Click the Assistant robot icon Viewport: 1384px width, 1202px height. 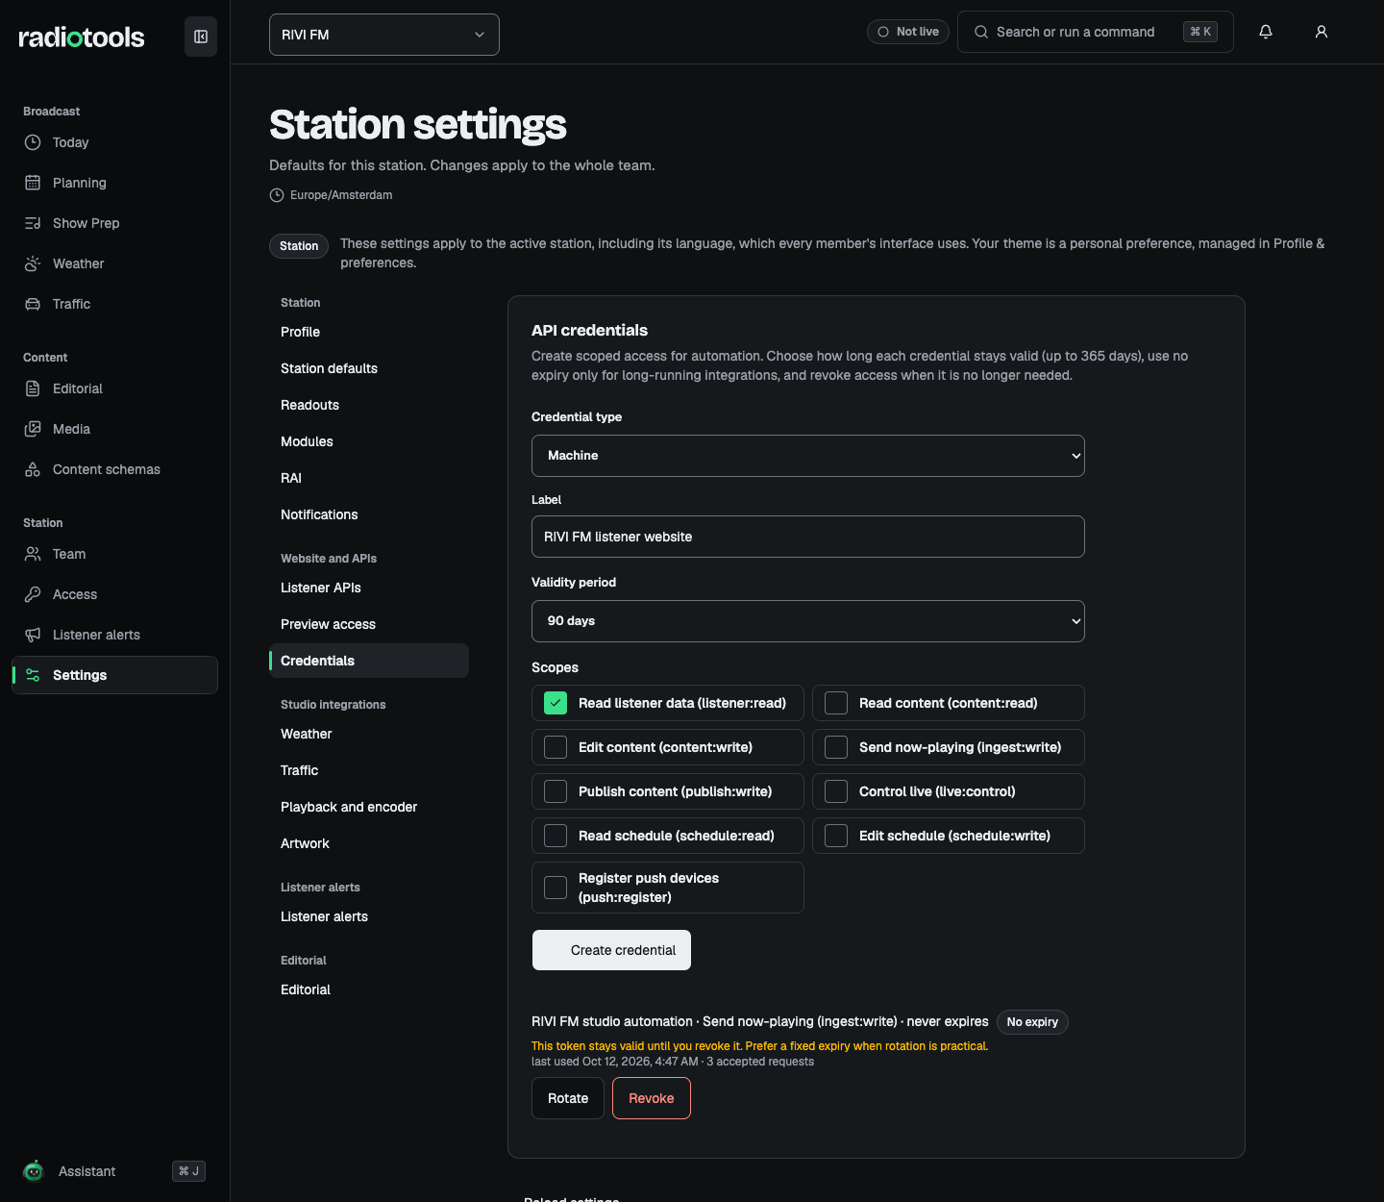pyautogui.click(x=34, y=1170)
